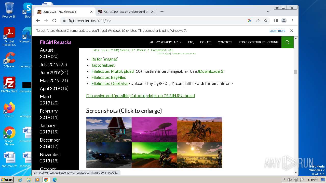The height and width of the screenshot is (183, 326).
Task: Open the CONTACTS menu item
Action: [225, 42]
